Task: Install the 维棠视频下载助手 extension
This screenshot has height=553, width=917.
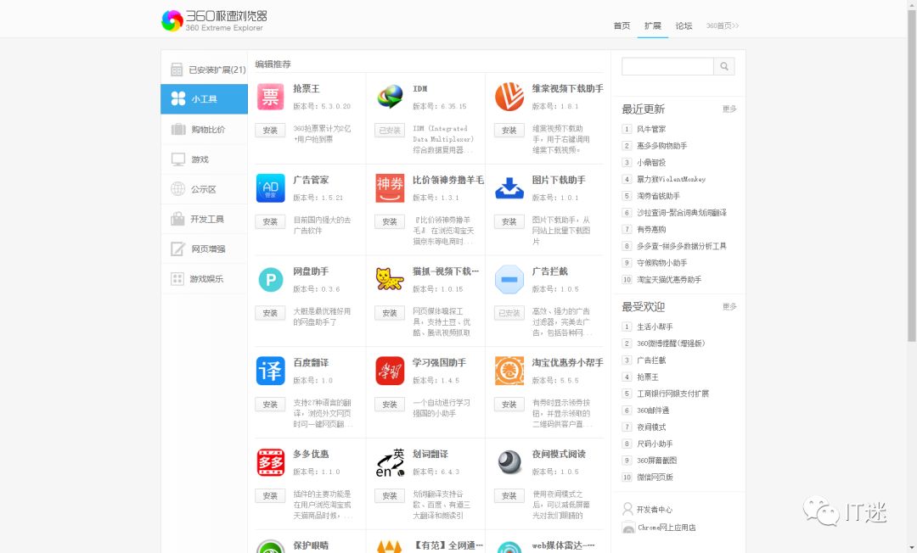Action: coord(509,131)
